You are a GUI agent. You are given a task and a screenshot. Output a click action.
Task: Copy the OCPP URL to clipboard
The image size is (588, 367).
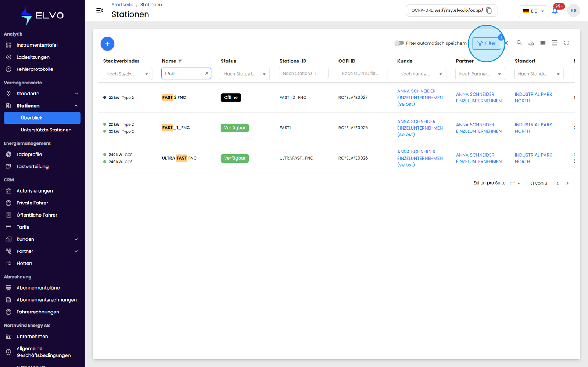[489, 10]
